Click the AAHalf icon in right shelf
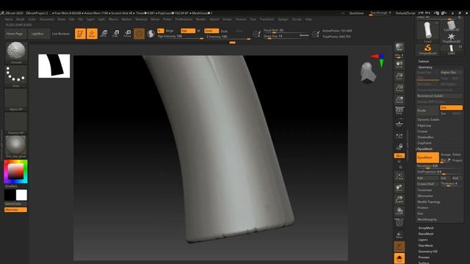 (x=399, y=100)
